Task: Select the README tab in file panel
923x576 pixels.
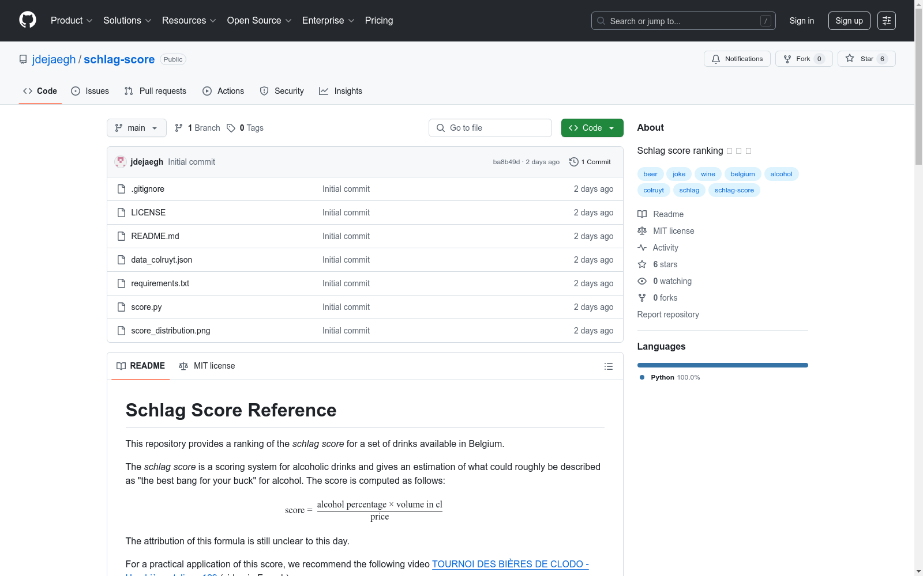Action: click(141, 366)
